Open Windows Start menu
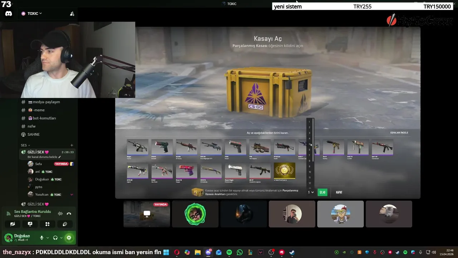The image size is (458, 258). click(x=166, y=252)
